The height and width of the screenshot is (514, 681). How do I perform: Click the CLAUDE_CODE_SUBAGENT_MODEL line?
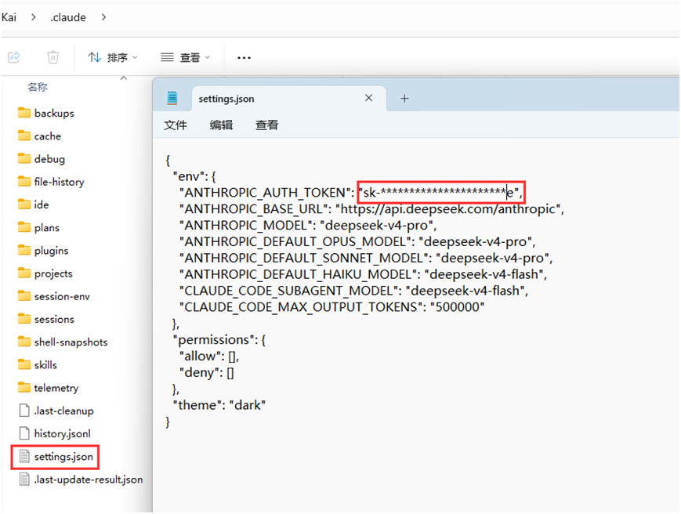point(354,291)
